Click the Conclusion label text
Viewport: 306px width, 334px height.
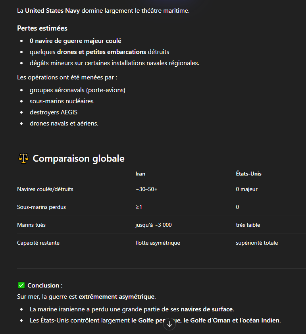(x=45, y=285)
